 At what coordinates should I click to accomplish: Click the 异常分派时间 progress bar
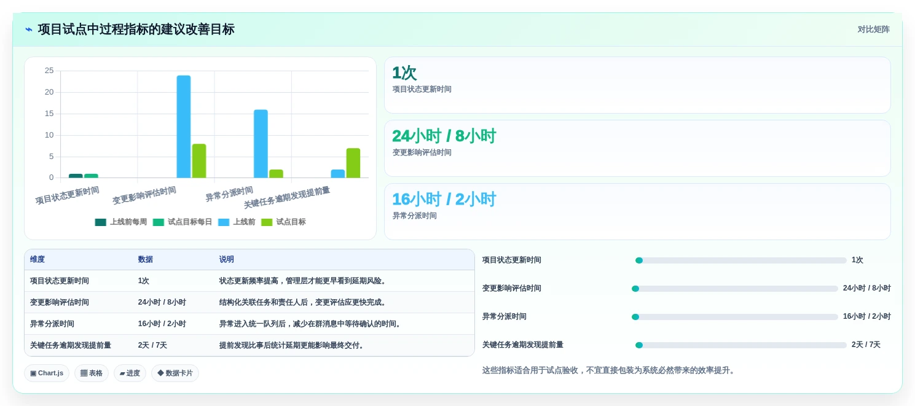[735, 317]
